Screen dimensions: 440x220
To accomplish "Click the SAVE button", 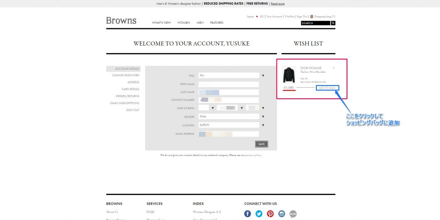I will tap(262, 144).
